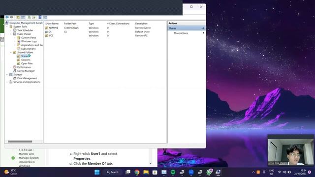The height and width of the screenshot is (177, 315).
Task: Open Disk Management under Storage
Action: 27,78
